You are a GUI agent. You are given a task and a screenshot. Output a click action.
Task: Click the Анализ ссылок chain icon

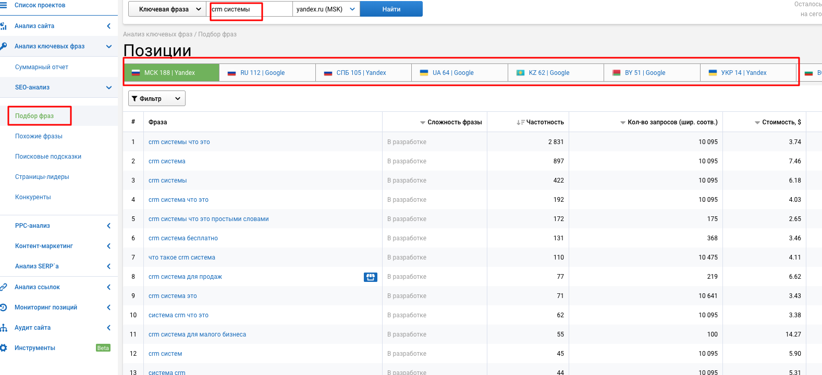coord(4,287)
